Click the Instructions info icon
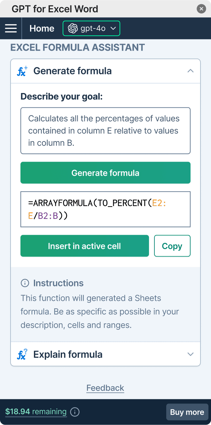Viewport: 211px width, 425px height. tap(25, 283)
